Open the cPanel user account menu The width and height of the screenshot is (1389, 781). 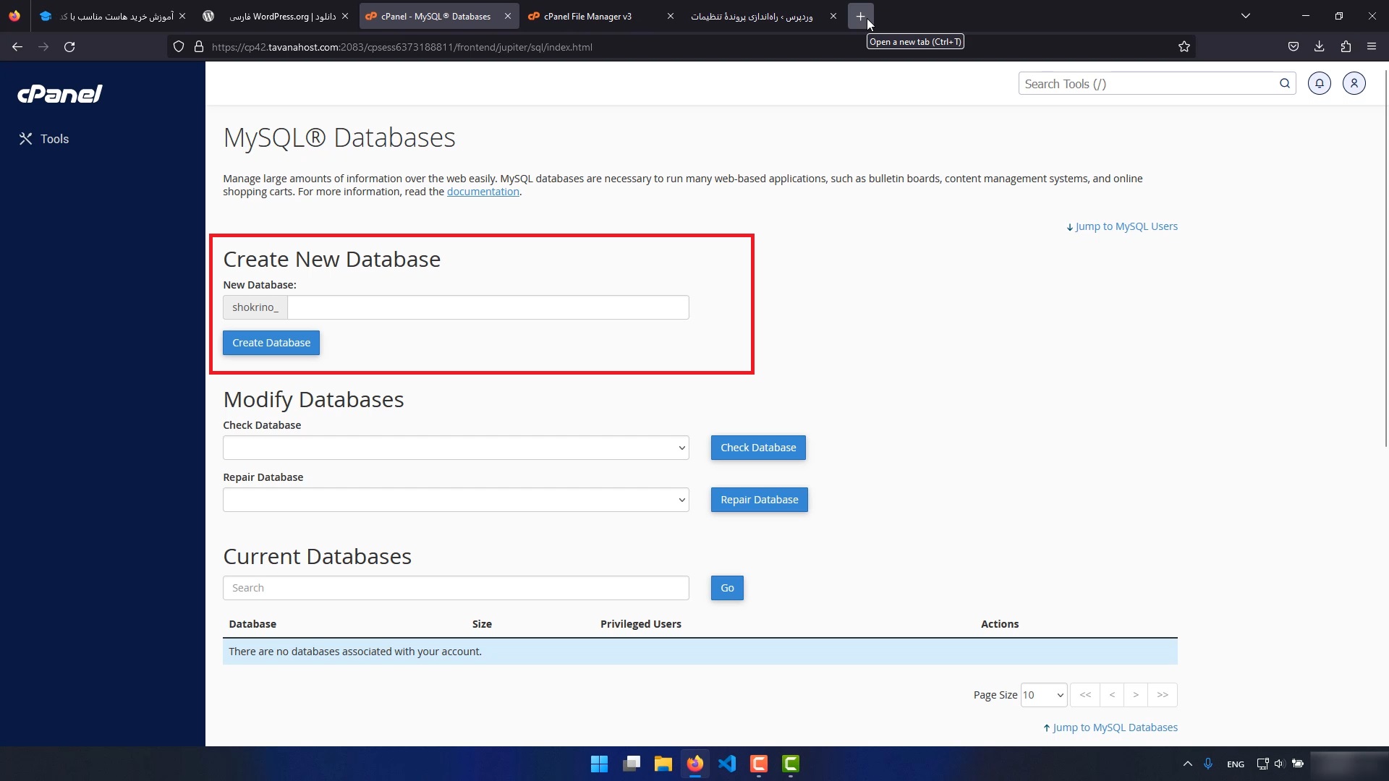1354,83
